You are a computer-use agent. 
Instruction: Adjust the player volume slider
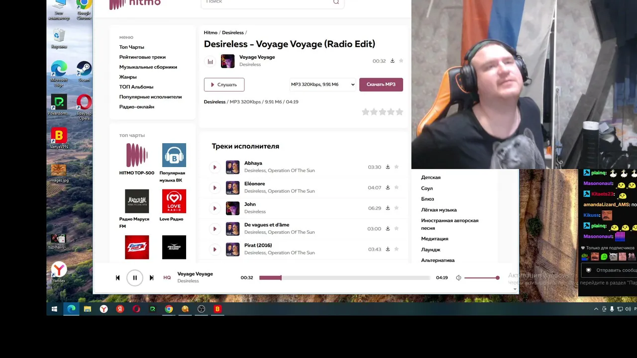click(x=482, y=278)
